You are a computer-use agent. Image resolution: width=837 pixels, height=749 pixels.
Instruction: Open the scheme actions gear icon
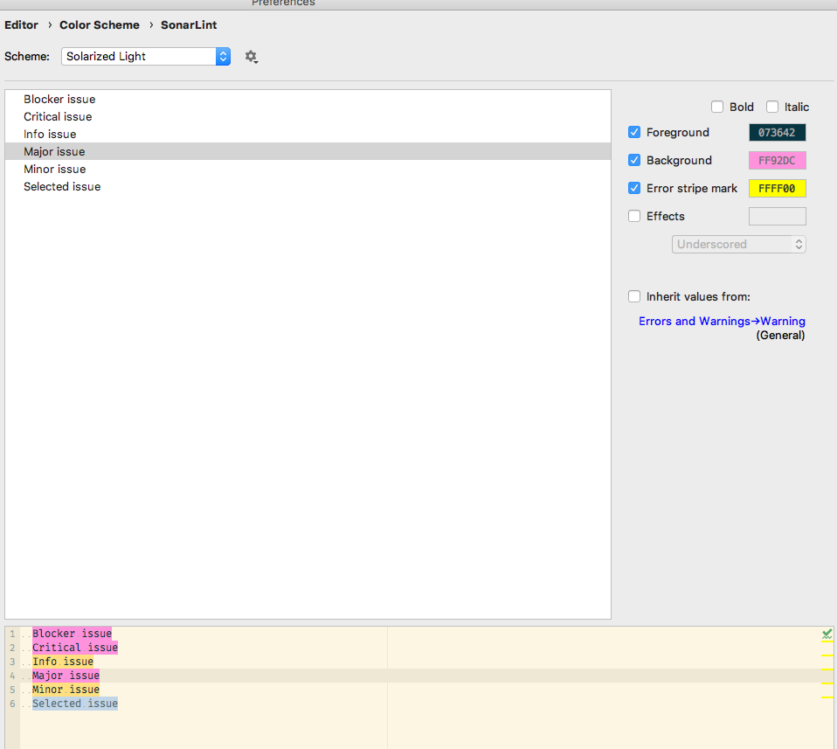coord(251,57)
